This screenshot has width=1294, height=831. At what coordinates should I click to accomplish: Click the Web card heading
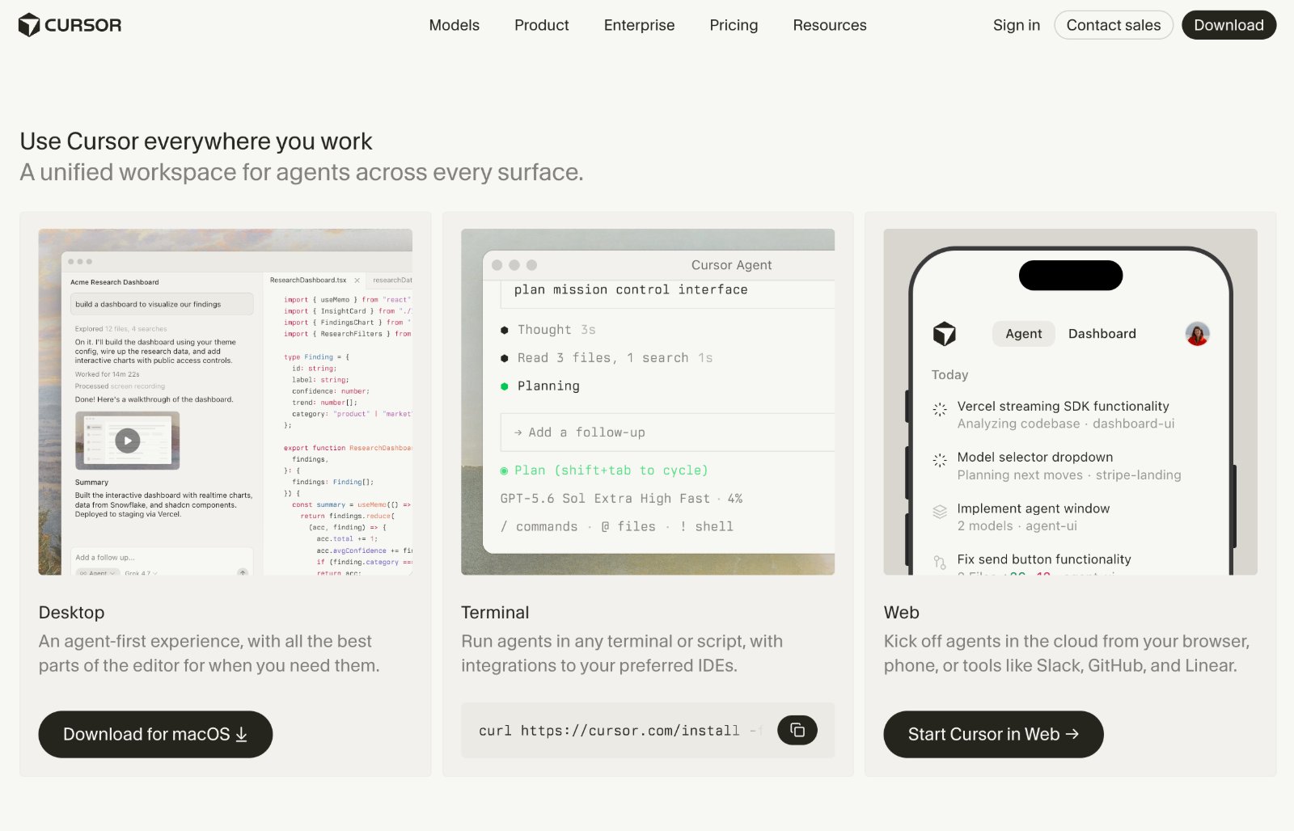click(901, 613)
